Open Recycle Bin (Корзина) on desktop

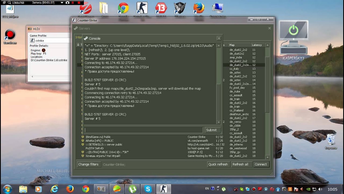click(x=331, y=141)
